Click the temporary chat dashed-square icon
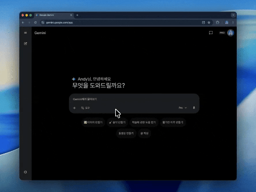Screen dimensions: 256x192 [x=211, y=33]
